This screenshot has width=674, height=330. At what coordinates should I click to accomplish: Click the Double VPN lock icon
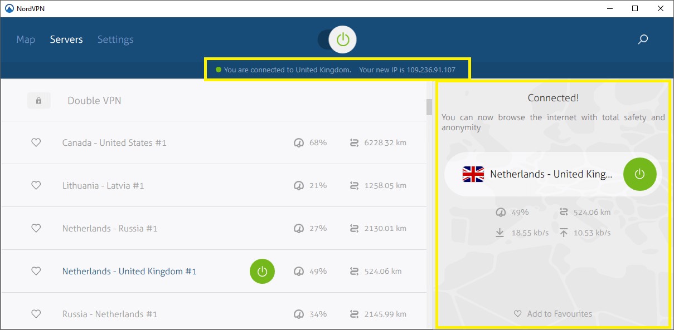click(x=38, y=101)
